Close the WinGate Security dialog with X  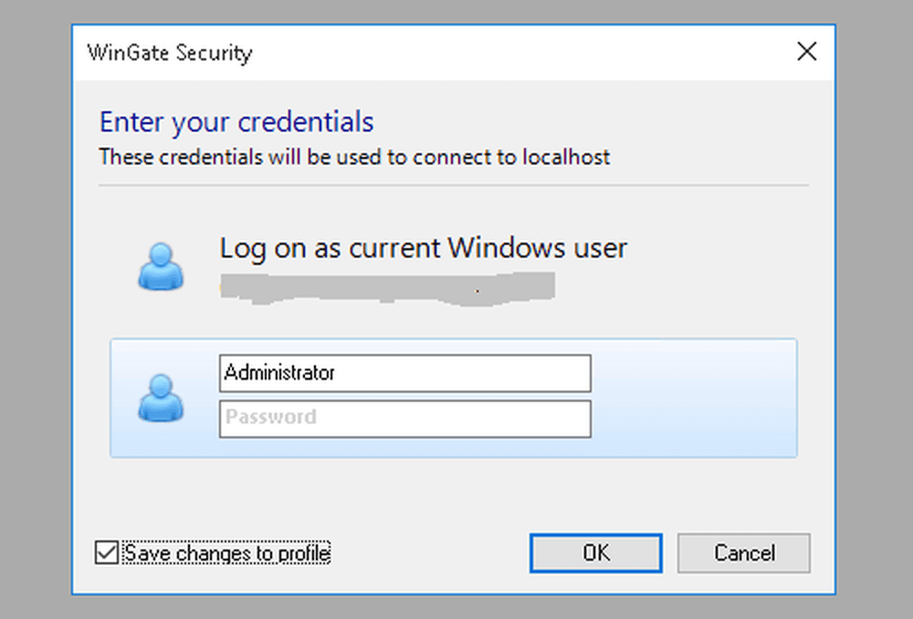[x=806, y=51]
